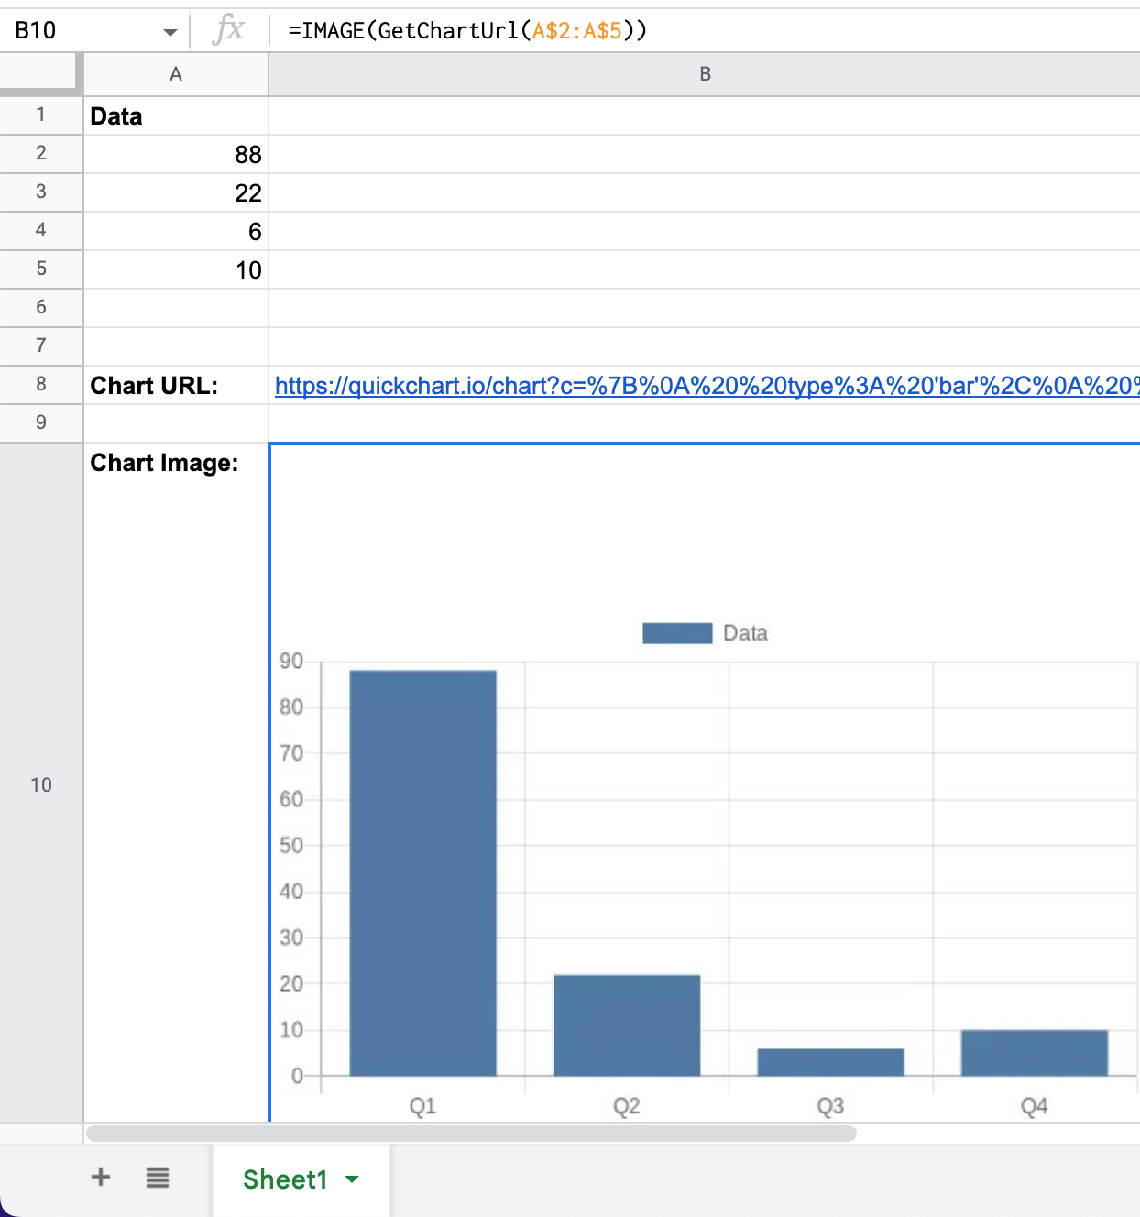The height and width of the screenshot is (1217, 1140).
Task: Select column A header
Action: pyautogui.click(x=176, y=74)
